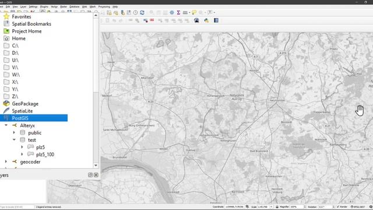This screenshot has height=210, width=373.
Task: Open the Layer menu
Action: click(x=23, y=6)
